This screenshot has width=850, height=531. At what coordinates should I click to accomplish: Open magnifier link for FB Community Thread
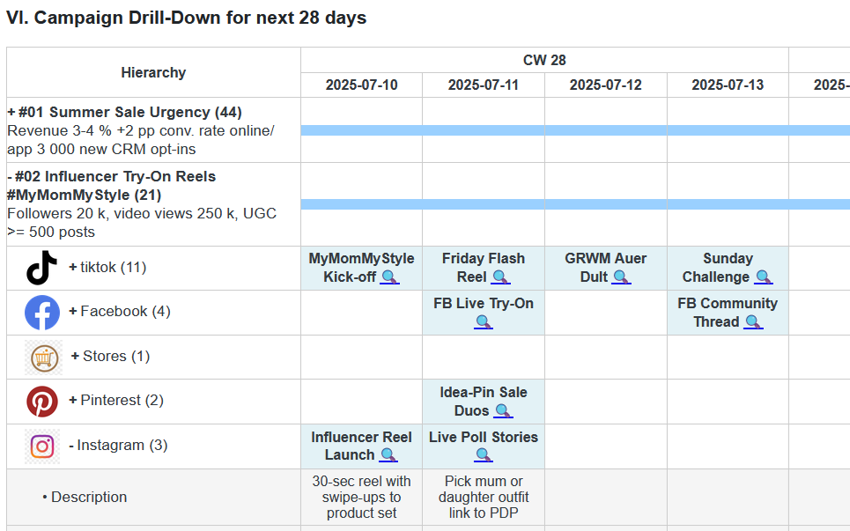point(753,322)
